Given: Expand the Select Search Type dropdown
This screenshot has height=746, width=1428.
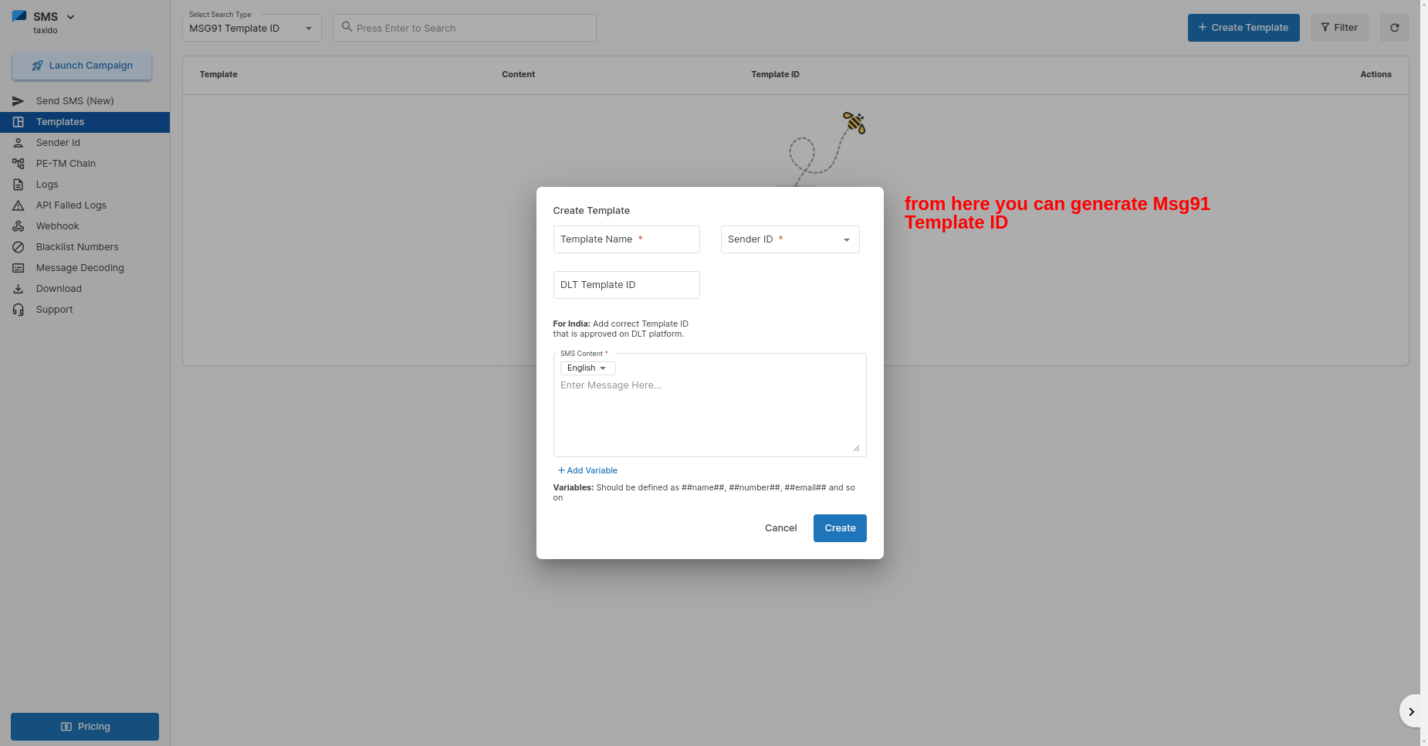Looking at the screenshot, I should coord(252,29).
